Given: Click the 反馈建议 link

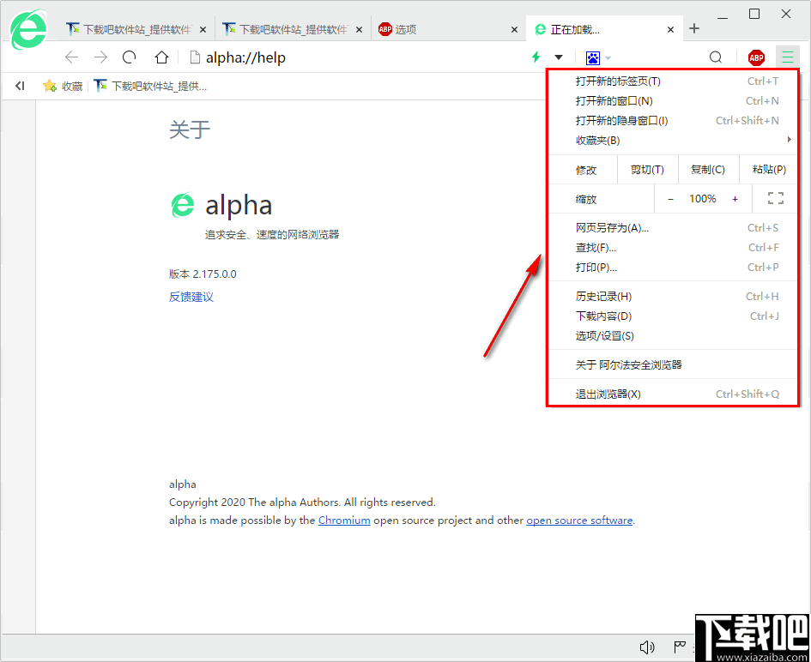Looking at the screenshot, I should 190,297.
